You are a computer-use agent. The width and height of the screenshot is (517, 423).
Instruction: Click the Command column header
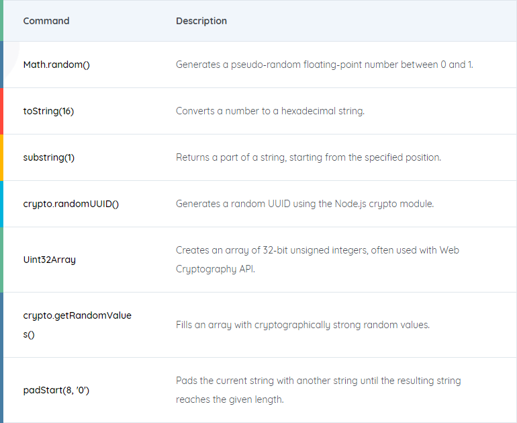(46, 21)
